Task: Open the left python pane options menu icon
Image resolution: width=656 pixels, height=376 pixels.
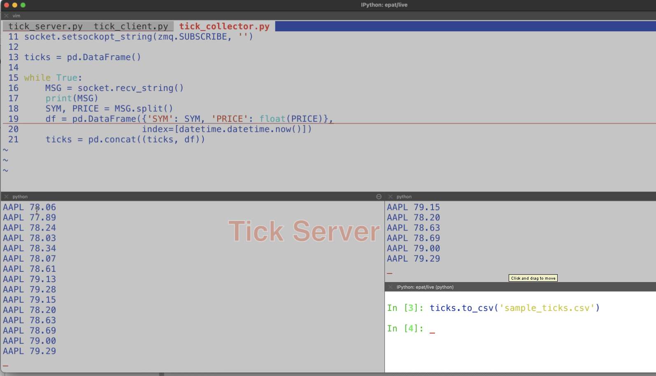Action: 379,197
